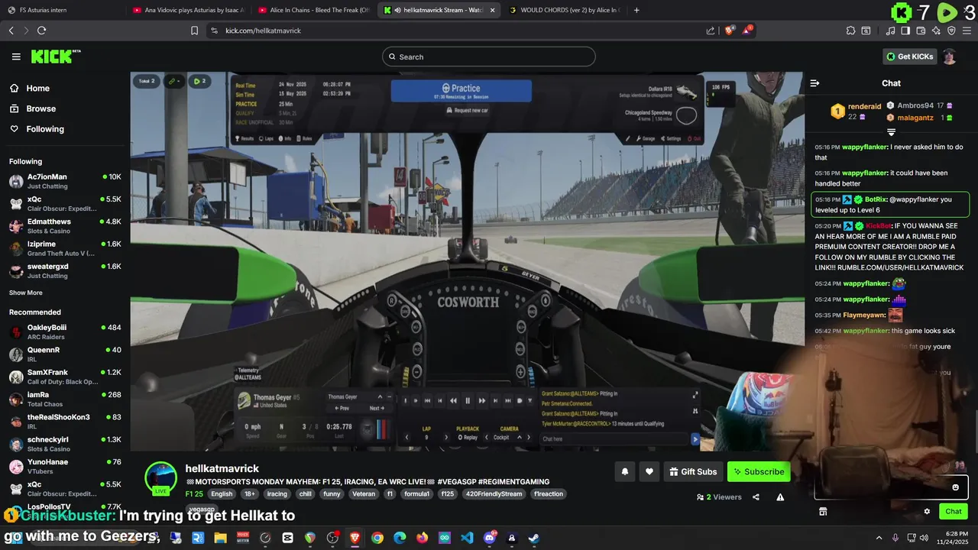Toggle follow with heart button
Image resolution: width=978 pixels, height=550 pixels.
coord(649,471)
